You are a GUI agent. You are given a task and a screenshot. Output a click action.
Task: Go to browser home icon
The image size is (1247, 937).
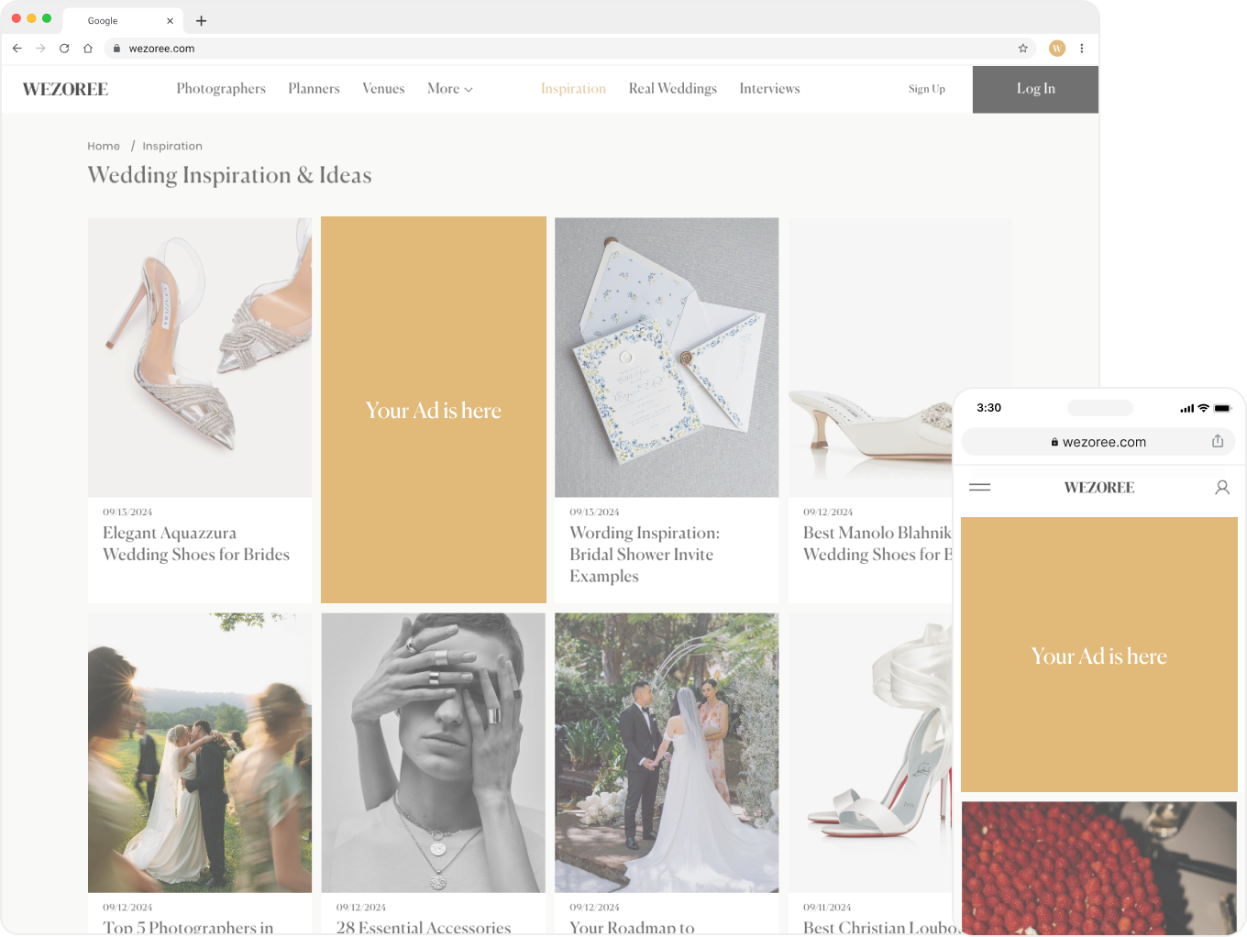[88, 49]
